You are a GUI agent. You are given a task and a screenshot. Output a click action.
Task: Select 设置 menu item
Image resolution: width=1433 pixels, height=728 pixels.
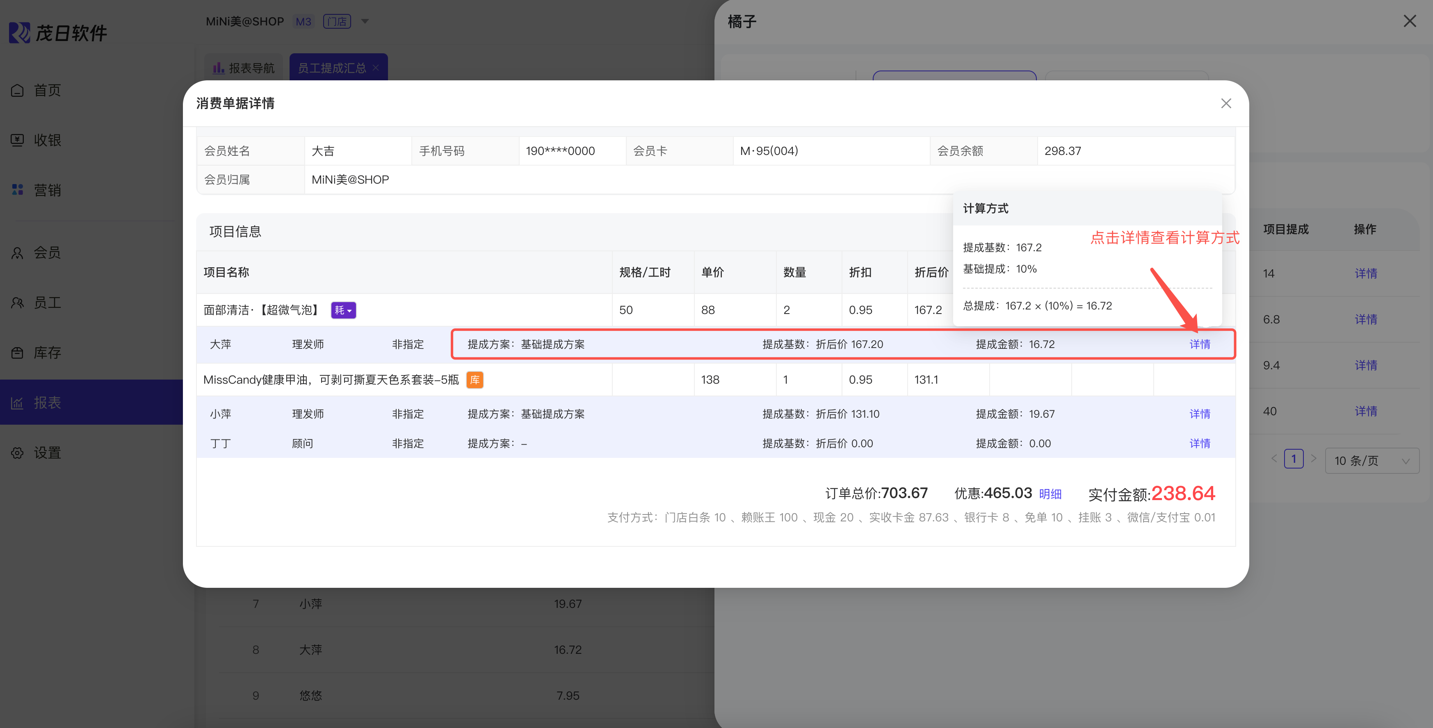tap(92, 453)
